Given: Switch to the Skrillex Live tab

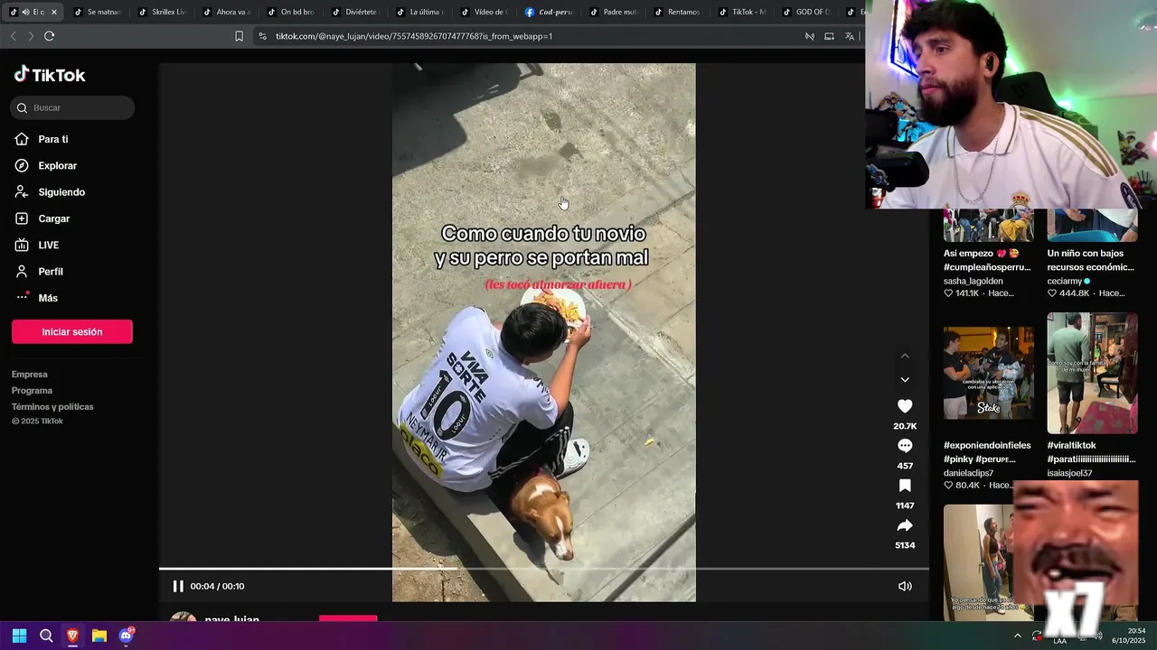Looking at the screenshot, I should (x=163, y=12).
